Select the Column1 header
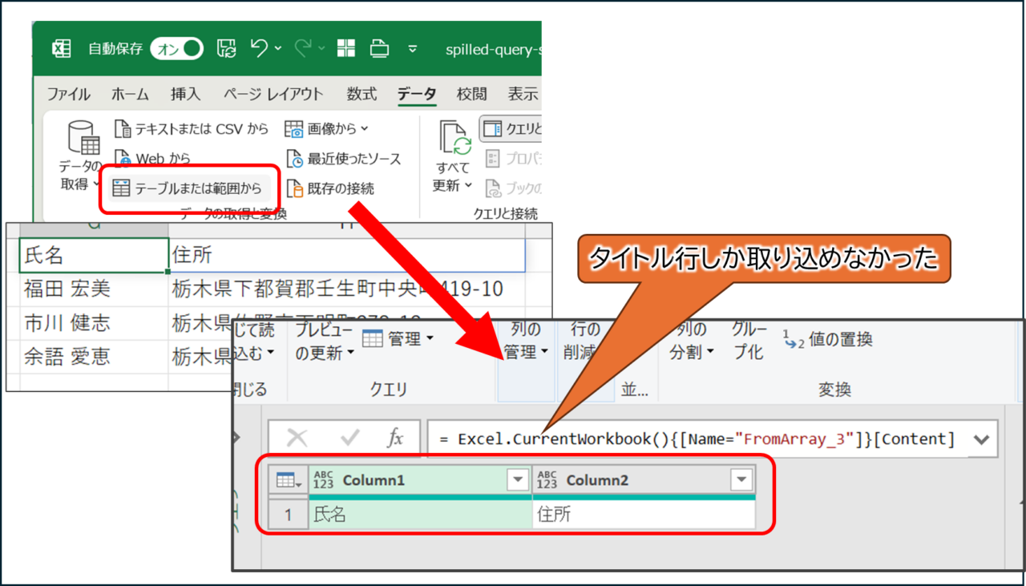This screenshot has height=586, width=1026. pyautogui.click(x=420, y=480)
